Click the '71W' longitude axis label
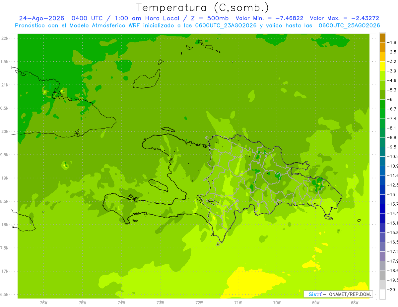 tap(238, 303)
